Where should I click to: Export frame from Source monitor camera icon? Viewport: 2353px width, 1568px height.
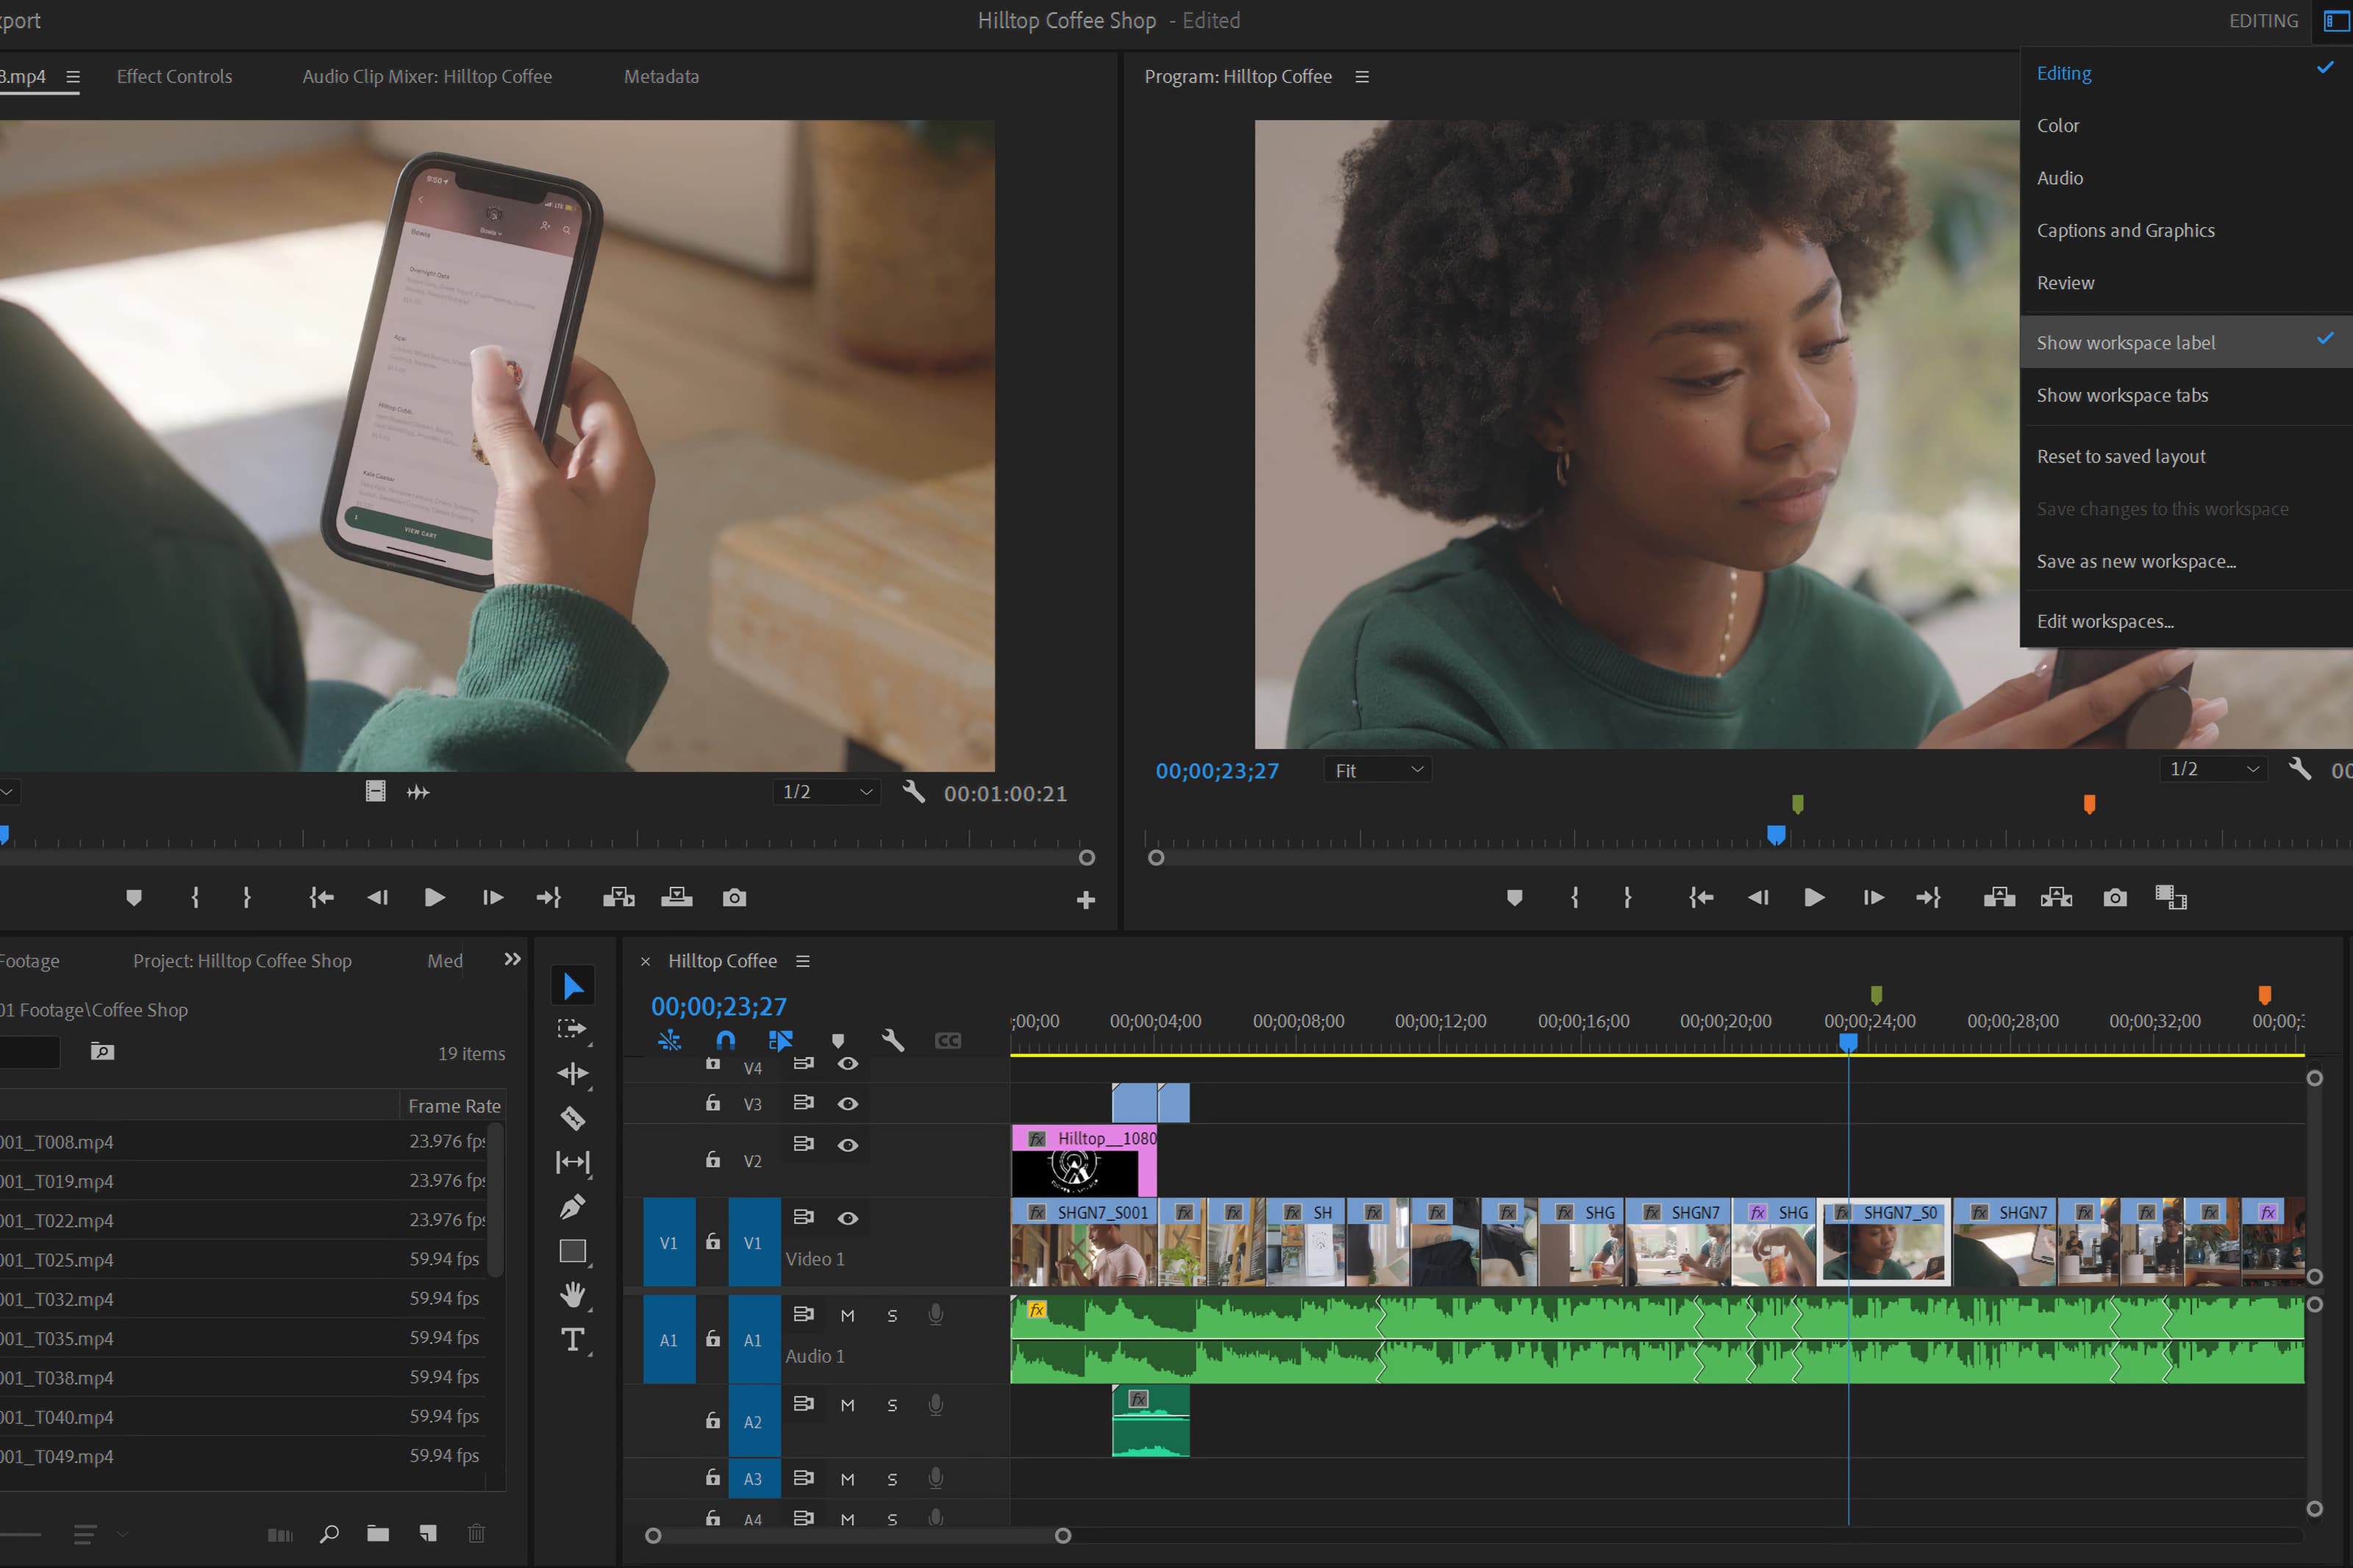click(x=734, y=898)
